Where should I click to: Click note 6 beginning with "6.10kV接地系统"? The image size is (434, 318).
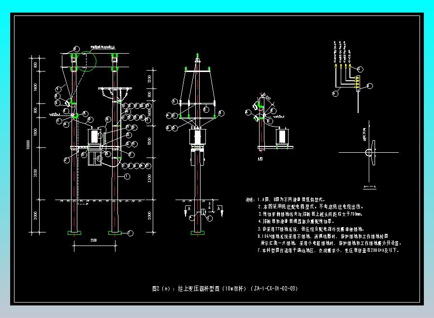click(323, 236)
